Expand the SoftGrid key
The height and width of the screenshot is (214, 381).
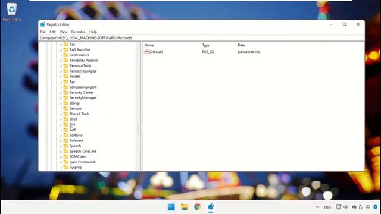[61, 135]
